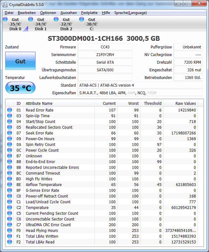Image resolution: width=209 pixels, height=252 pixels.
Task: Click the CrystalDiskInfo title bar icon
Action: [5, 5]
